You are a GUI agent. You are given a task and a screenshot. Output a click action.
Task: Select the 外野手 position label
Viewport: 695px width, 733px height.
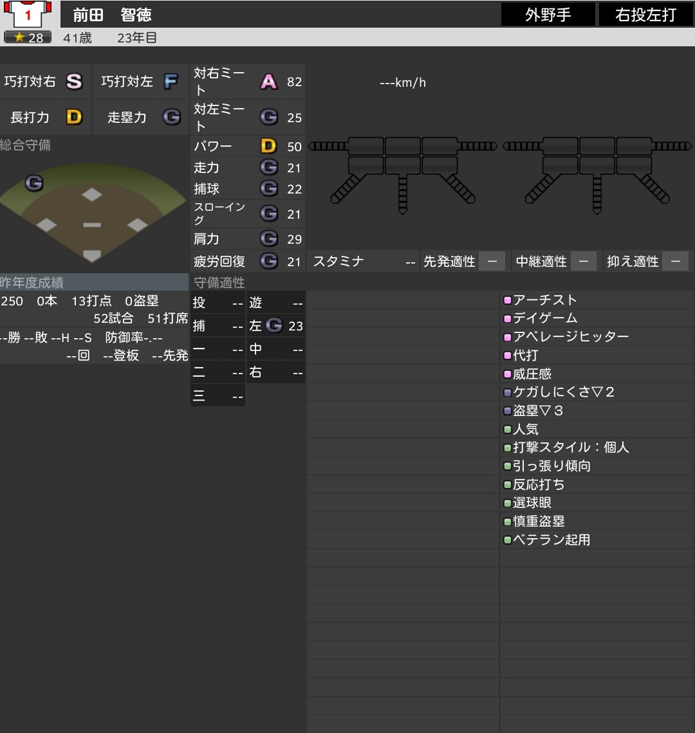[x=548, y=15]
